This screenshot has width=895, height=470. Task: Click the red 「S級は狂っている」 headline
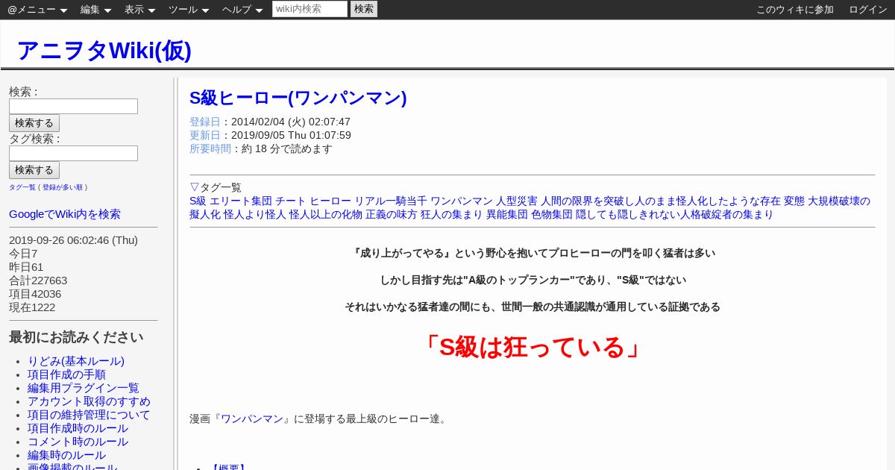click(x=533, y=348)
